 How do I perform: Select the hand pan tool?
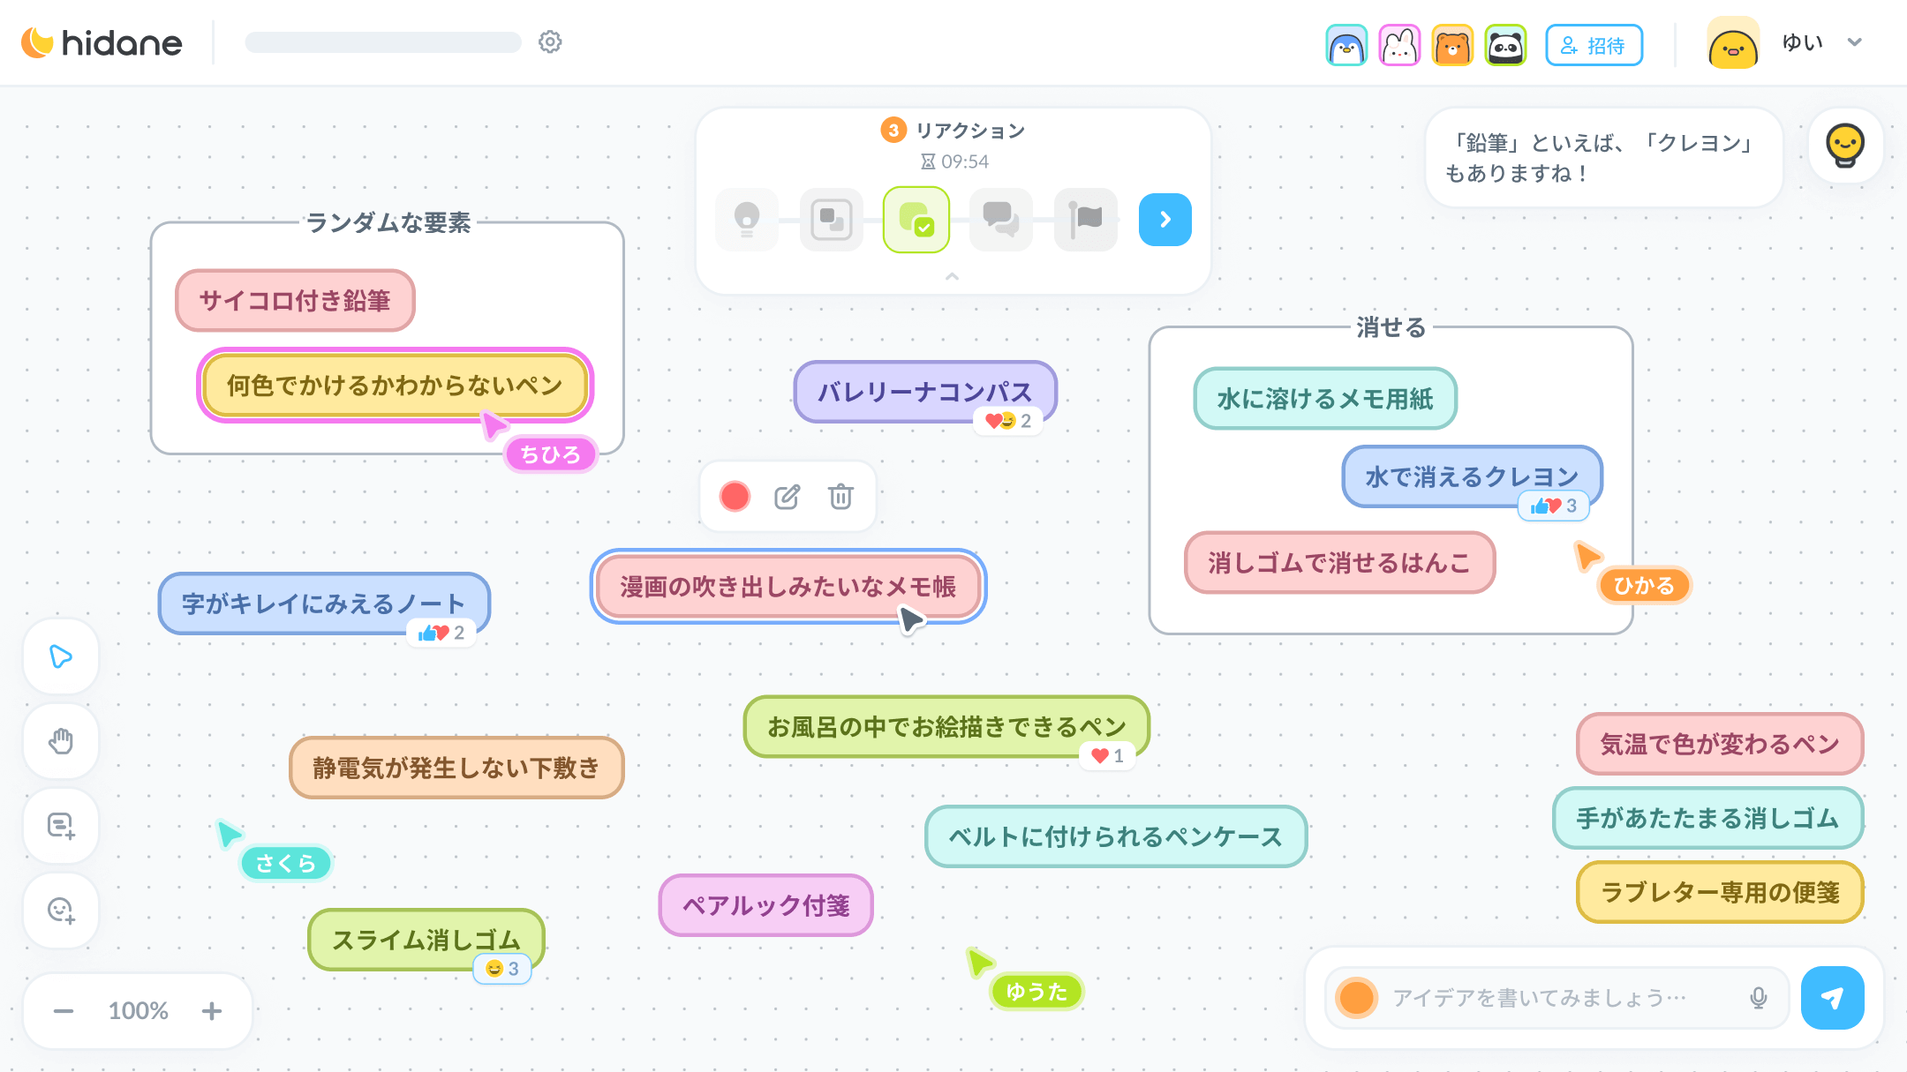(61, 741)
